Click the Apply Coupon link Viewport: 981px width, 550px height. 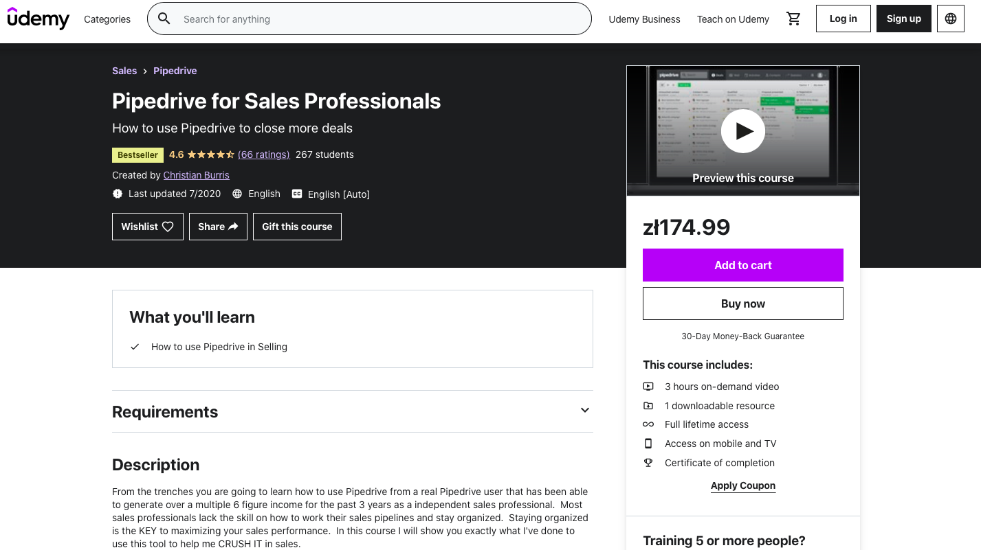(743, 485)
